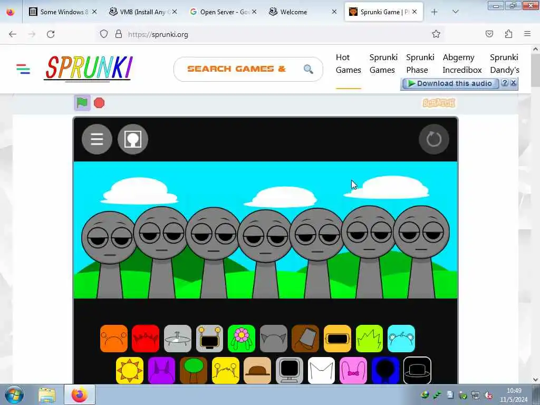Select the brown tree character icon
Screen dimensions: 540x405
coord(194,371)
